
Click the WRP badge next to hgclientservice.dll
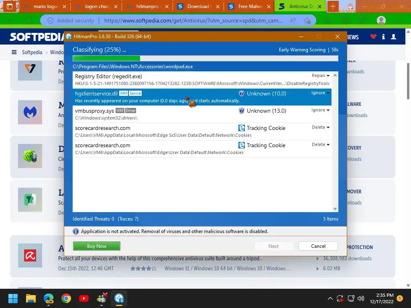click(x=124, y=93)
